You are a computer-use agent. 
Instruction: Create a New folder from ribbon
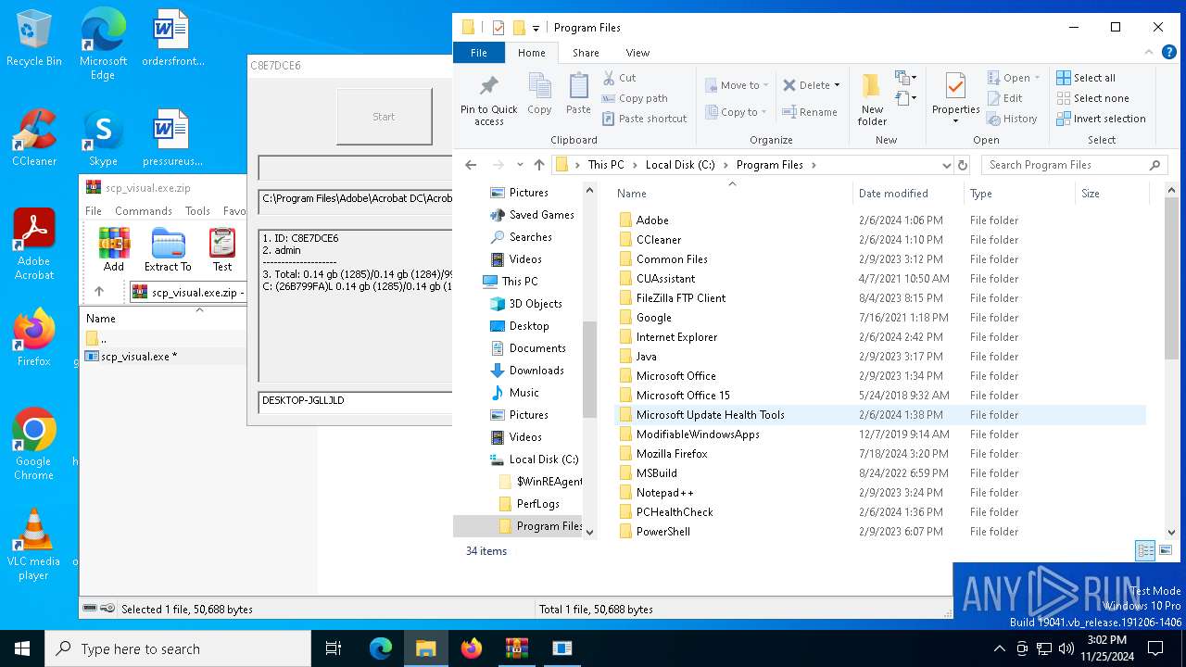click(x=872, y=99)
